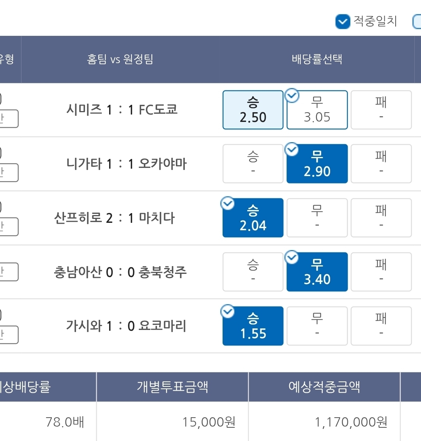Click check badge on 산프히로 승 2.04
This screenshot has width=421, height=441.
click(228, 203)
